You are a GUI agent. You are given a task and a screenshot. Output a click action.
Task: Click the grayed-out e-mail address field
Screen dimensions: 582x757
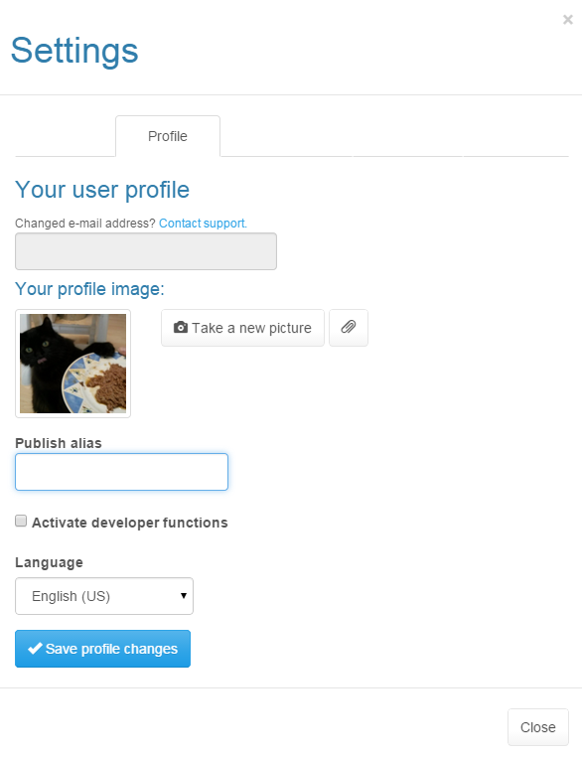(146, 251)
